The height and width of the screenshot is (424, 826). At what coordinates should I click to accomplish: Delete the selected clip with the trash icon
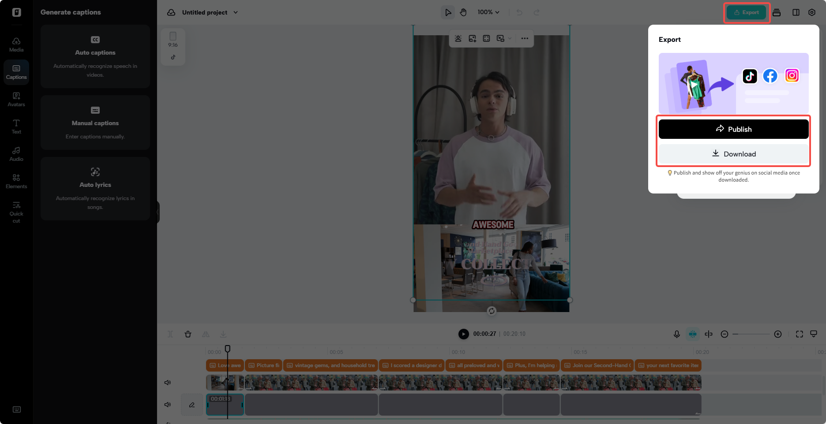[x=188, y=334]
